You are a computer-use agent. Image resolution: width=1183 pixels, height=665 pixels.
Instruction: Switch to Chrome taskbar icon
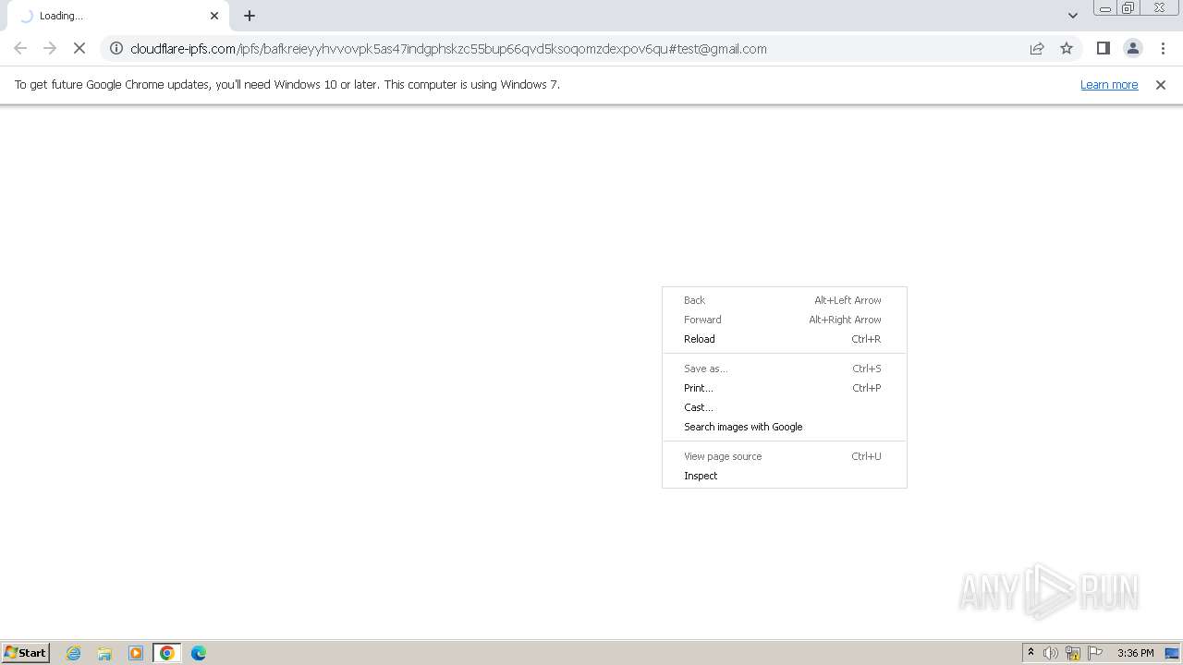point(167,653)
